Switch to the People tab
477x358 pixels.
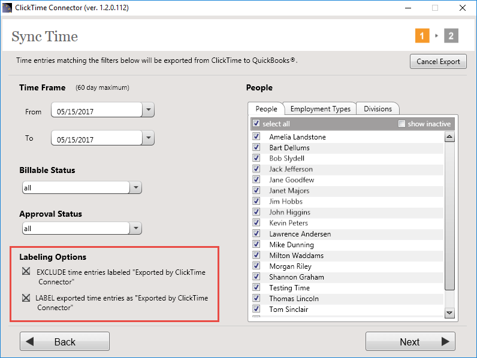click(266, 109)
